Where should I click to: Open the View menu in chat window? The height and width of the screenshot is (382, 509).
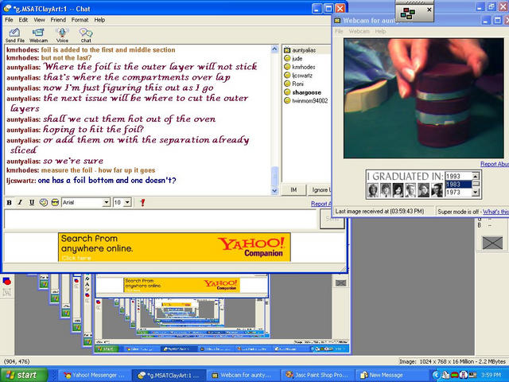click(39, 20)
